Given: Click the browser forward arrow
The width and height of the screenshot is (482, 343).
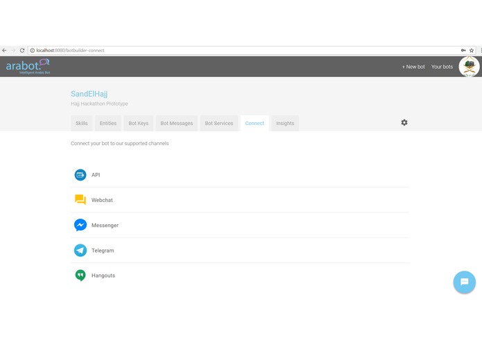Looking at the screenshot, I should pos(13,50).
